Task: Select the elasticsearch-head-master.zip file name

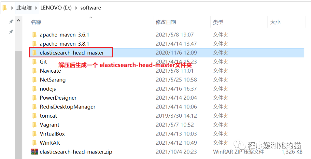Action: pos(76,152)
